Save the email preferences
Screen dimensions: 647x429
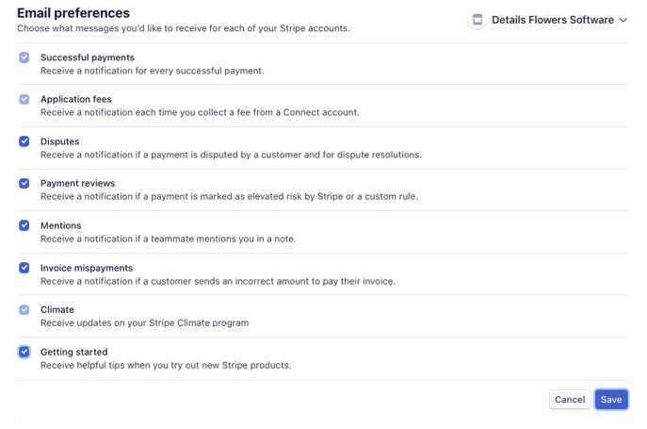coord(611,399)
